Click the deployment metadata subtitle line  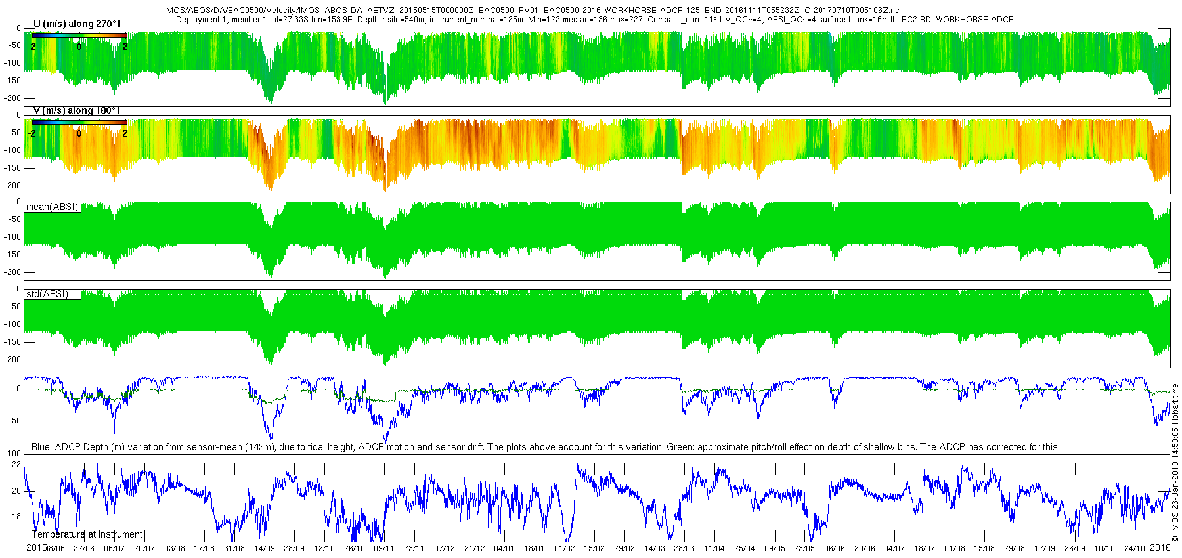pyautogui.click(x=594, y=20)
